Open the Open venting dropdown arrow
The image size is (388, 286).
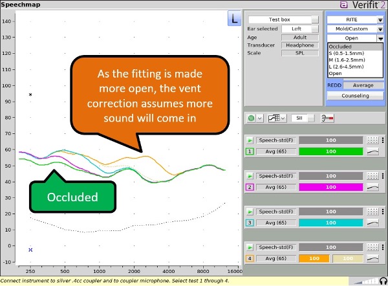click(x=380, y=38)
